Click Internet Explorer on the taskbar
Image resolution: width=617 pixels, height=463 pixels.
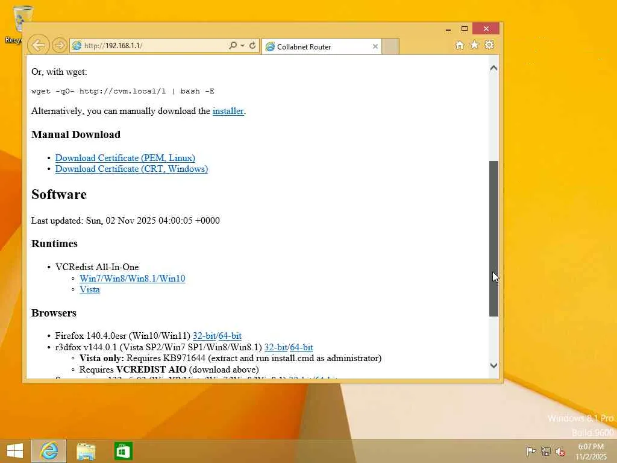49,451
